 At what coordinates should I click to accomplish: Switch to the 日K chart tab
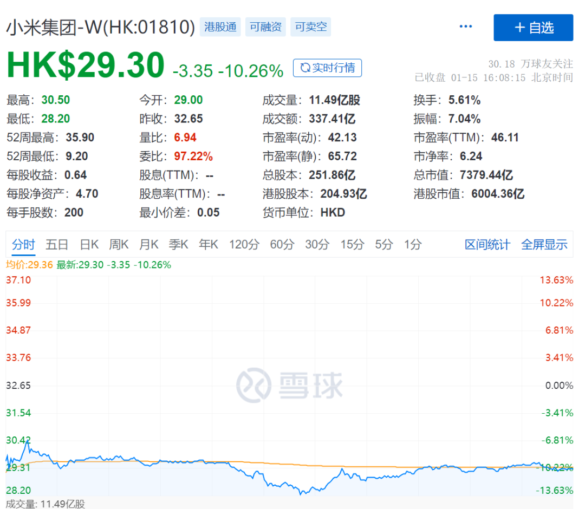click(x=89, y=245)
